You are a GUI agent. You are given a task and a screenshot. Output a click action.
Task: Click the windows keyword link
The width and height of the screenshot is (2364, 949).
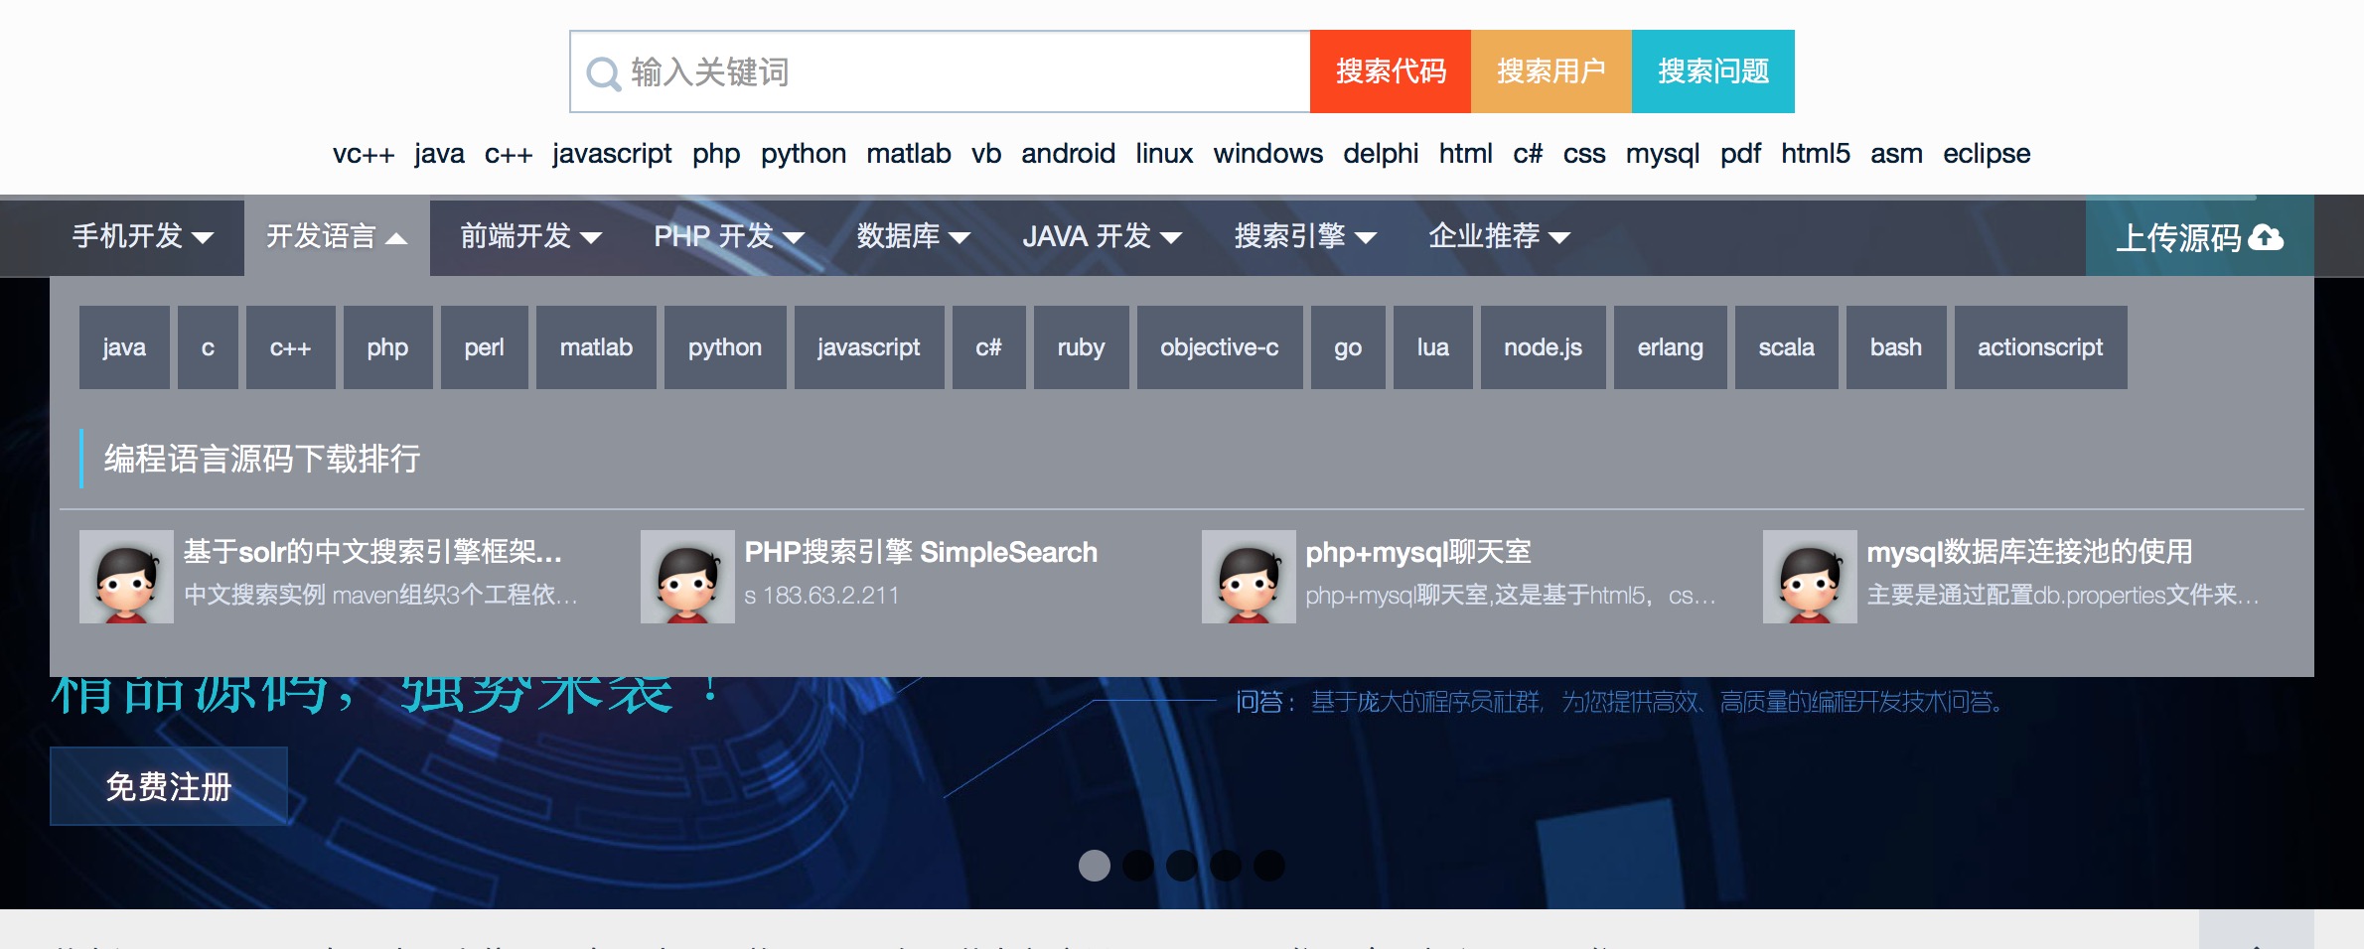1267,154
